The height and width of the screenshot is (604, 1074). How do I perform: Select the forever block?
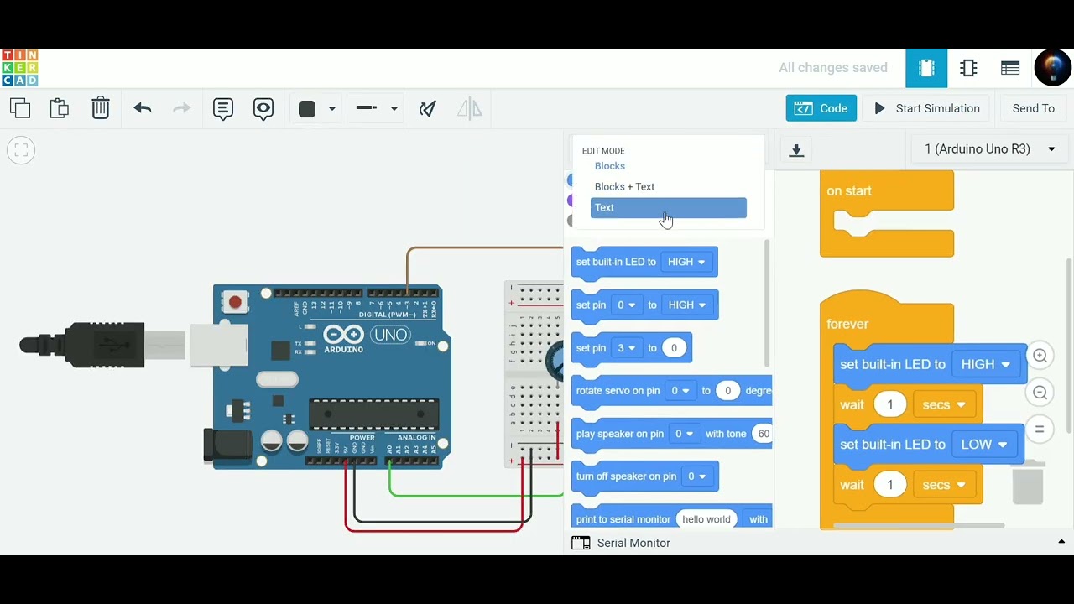847,324
